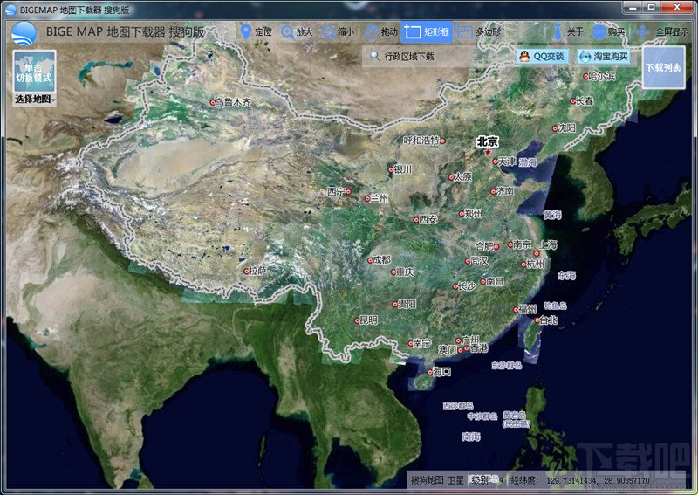Expand the 选择地图 dropdown
Screen dimensions: 698x495
(35, 100)
